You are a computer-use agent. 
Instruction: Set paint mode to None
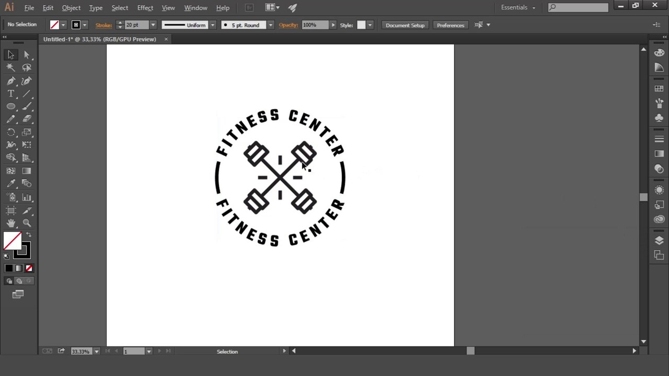(x=29, y=268)
